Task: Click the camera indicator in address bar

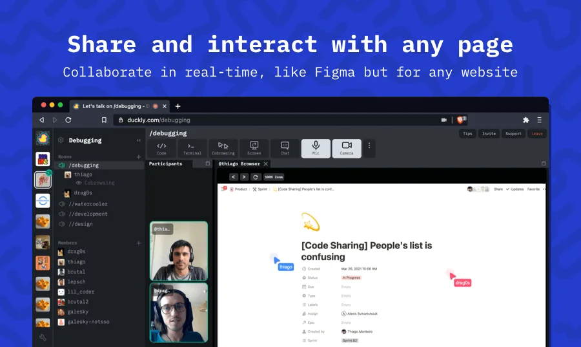Action: 444,120
